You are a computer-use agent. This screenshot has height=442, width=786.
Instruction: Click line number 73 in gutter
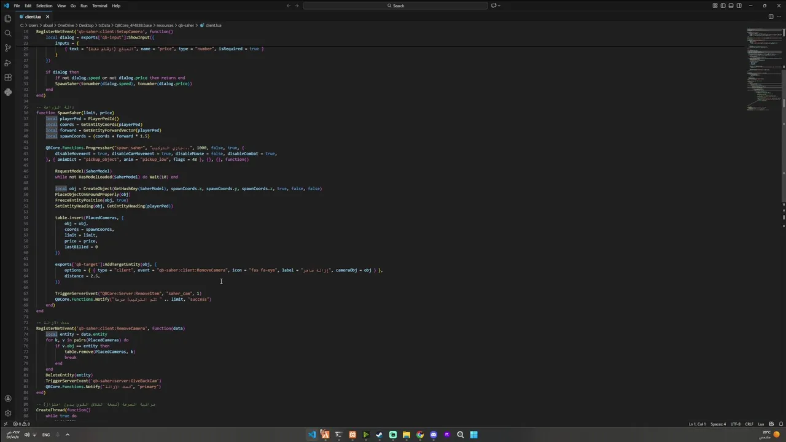tap(26, 328)
